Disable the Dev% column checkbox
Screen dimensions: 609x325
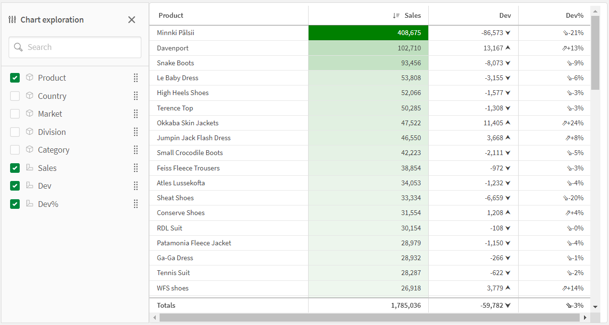[x=15, y=204]
